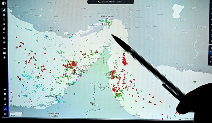Click the Abu Dhabi port marker
The image size is (212, 123).
(57, 98)
